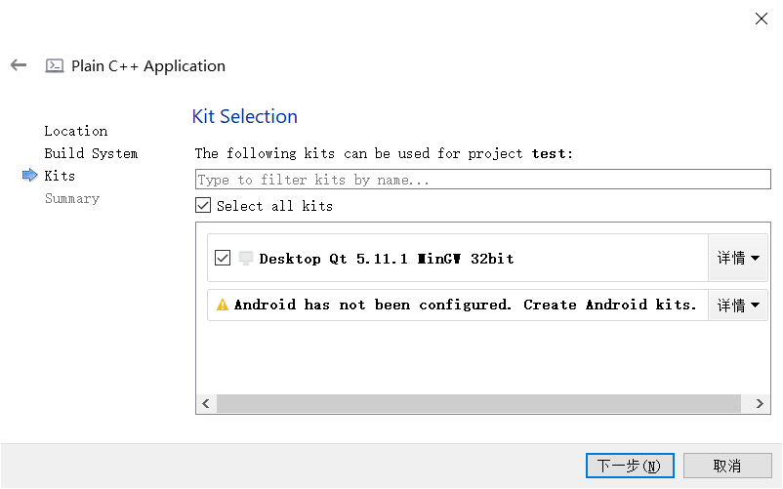
Task: Click the 下一步(N) next button
Action: (630, 466)
